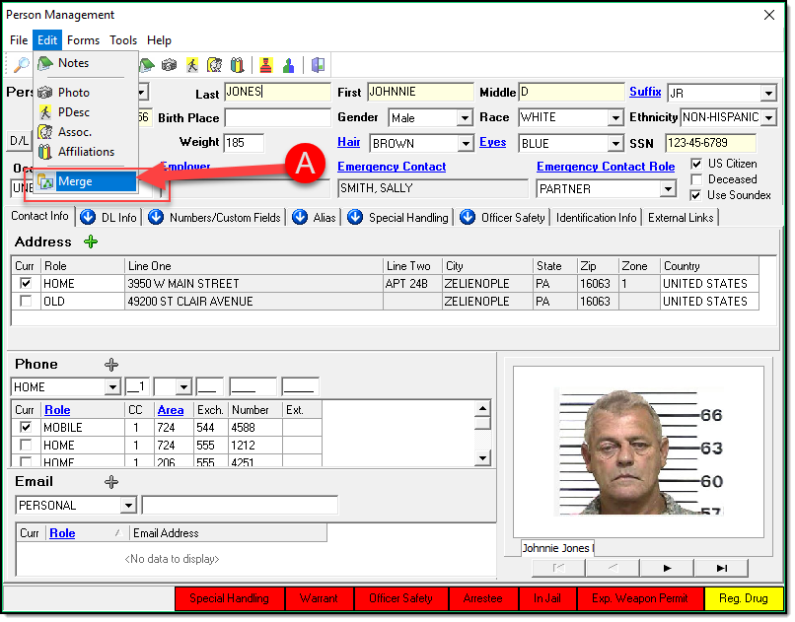This screenshot has width=795, height=622.
Task: Uncheck current box for HOME address row
Action: point(26,284)
